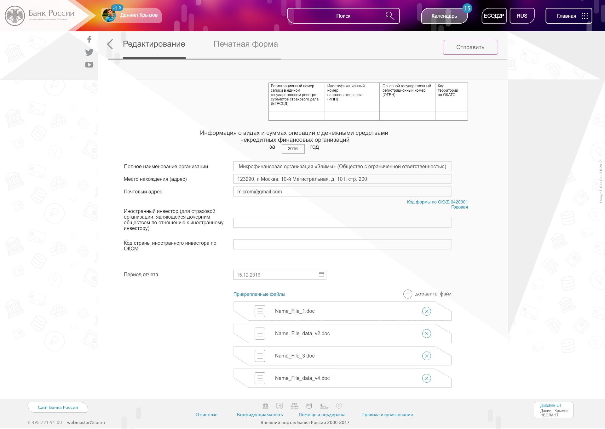Image resolution: width=605 pixels, height=429 pixels.
Task: Click the Поиск search field
Action: pos(343,16)
